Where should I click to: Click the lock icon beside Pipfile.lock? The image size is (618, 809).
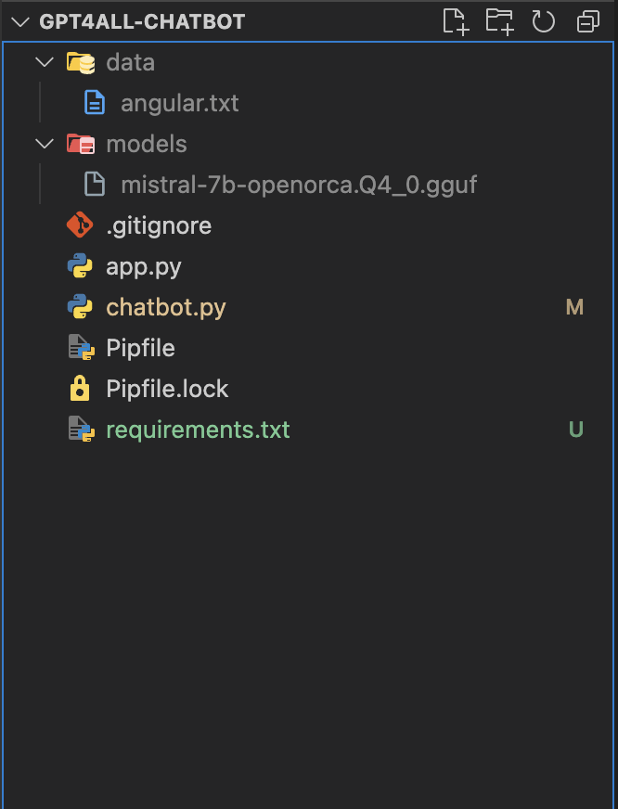point(80,389)
